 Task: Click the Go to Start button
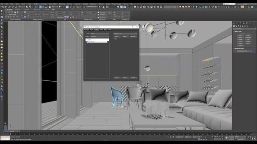tap(213, 137)
